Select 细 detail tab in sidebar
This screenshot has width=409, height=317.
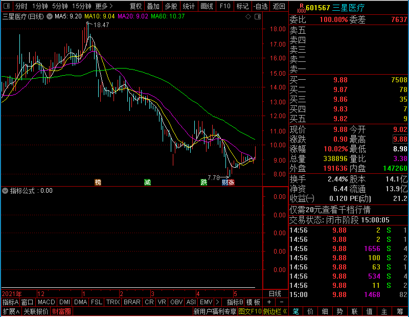[x=325, y=311]
